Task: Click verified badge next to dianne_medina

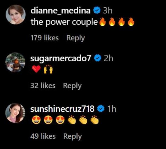Action: pyautogui.click(x=97, y=10)
